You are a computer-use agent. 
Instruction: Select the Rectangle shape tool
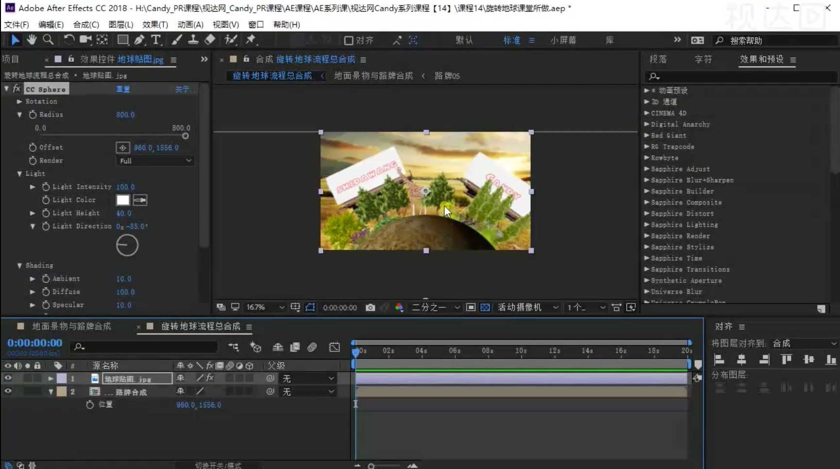click(123, 40)
